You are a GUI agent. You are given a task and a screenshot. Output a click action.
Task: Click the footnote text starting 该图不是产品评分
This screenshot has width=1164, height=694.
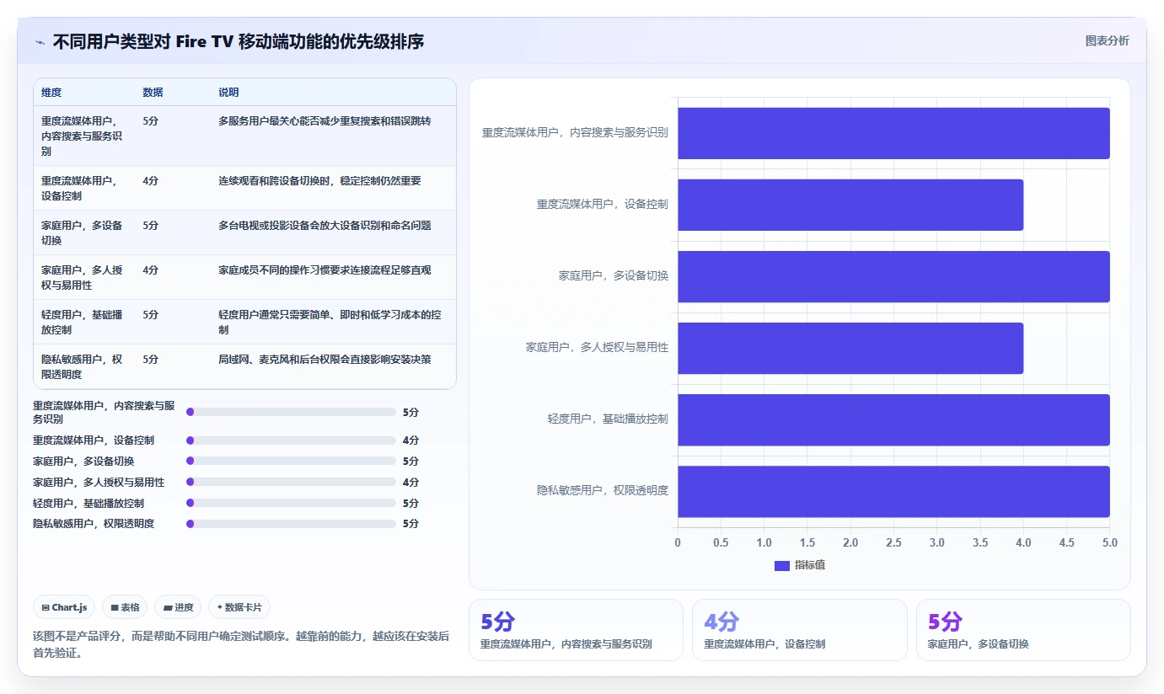click(241, 644)
